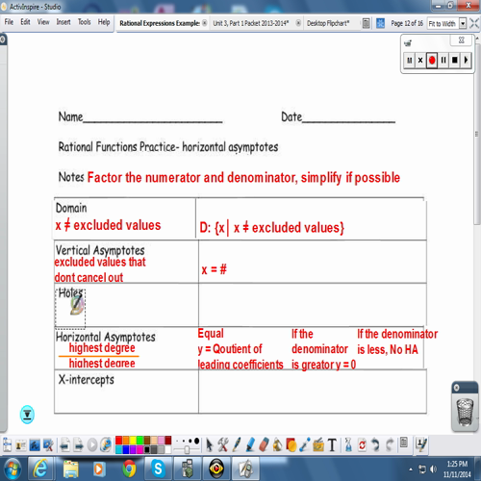
Task: Click the Clear tool icon
Action: click(348, 445)
